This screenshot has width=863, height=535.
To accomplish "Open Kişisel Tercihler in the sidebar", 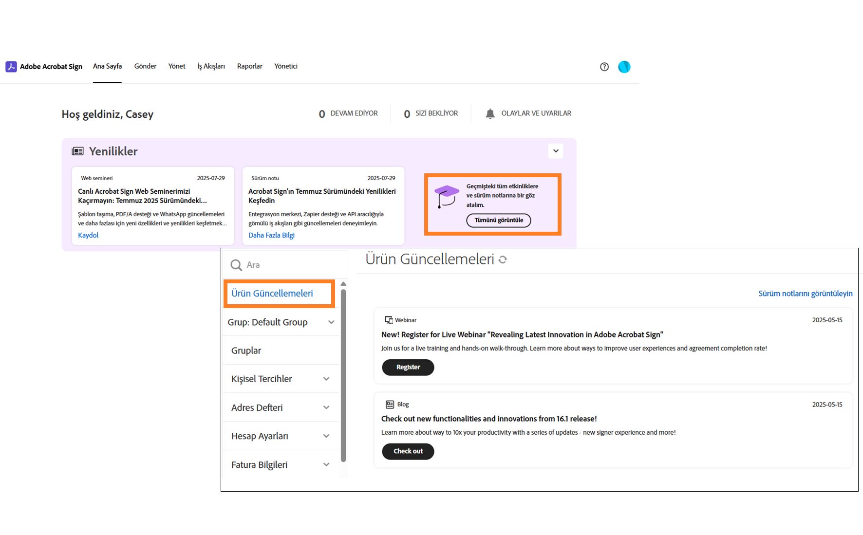I will point(262,379).
